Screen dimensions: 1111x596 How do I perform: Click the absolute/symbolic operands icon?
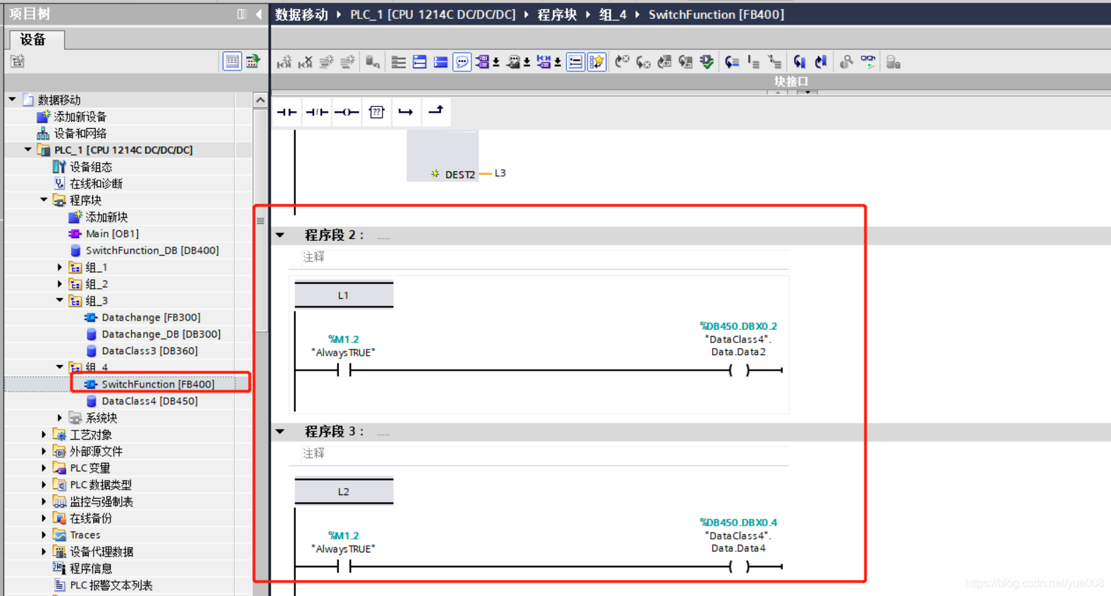483,62
